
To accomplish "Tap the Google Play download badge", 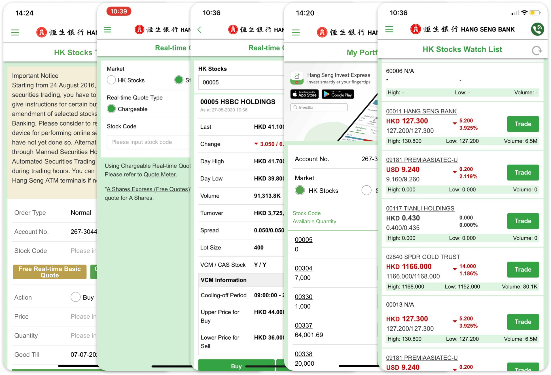I will (x=338, y=94).
